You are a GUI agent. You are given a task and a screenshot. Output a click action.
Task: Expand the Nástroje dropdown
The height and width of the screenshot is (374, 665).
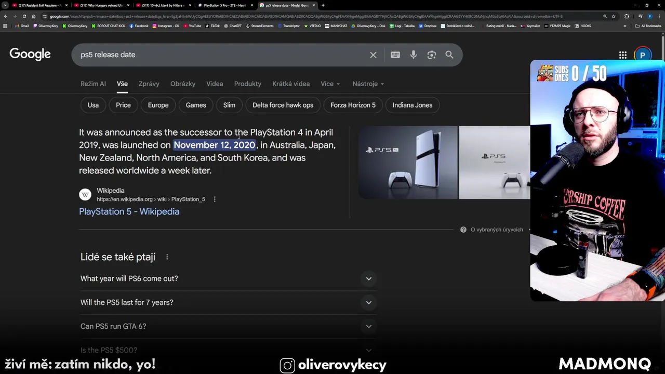pos(368,84)
